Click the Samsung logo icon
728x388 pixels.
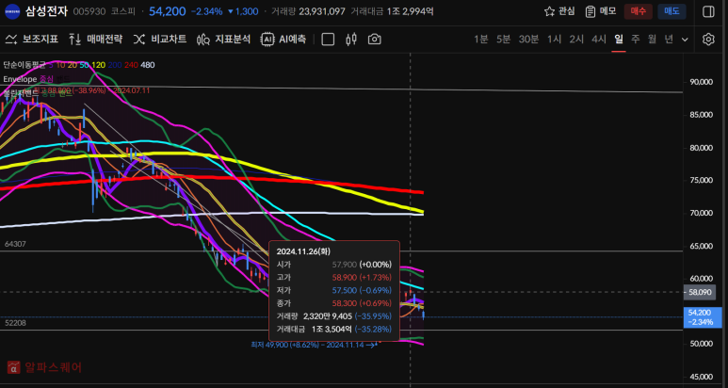(12, 11)
